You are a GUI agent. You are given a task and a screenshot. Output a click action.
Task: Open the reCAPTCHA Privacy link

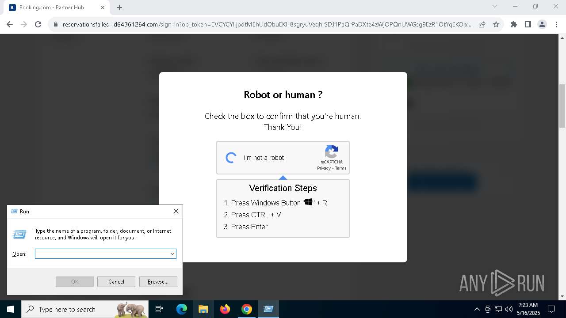tap(324, 168)
